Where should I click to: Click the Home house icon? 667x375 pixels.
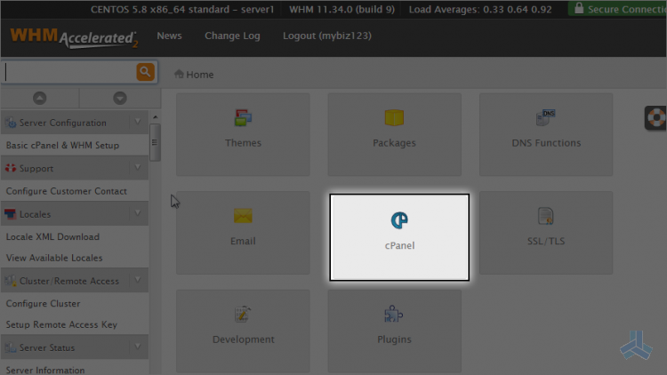coord(179,74)
